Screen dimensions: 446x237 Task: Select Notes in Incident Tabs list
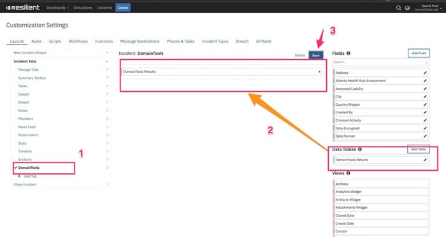point(23,111)
